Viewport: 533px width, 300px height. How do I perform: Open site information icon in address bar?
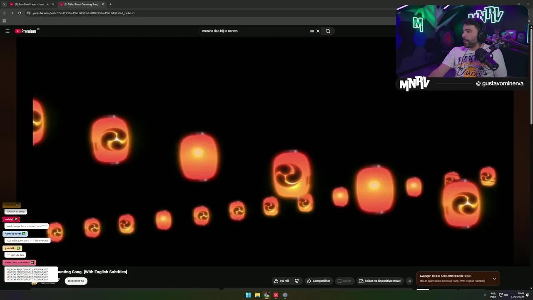point(28,13)
